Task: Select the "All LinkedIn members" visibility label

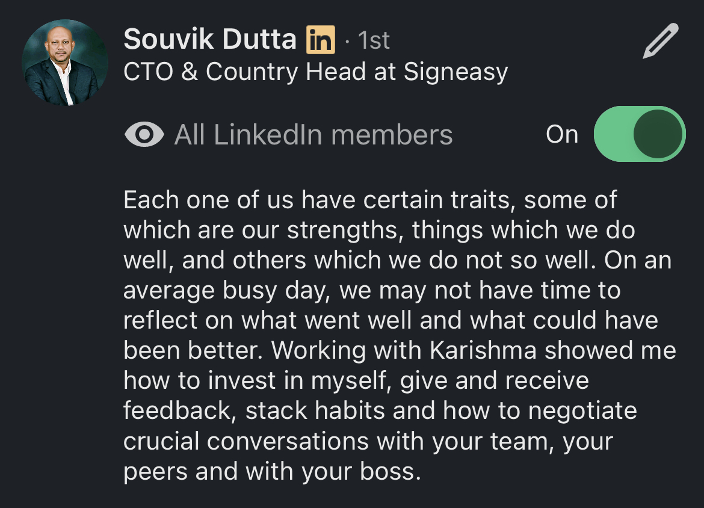Action: 313,135
